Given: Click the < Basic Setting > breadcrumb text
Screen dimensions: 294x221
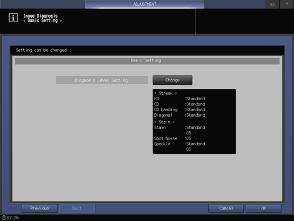Looking at the screenshot, I should [43, 21].
